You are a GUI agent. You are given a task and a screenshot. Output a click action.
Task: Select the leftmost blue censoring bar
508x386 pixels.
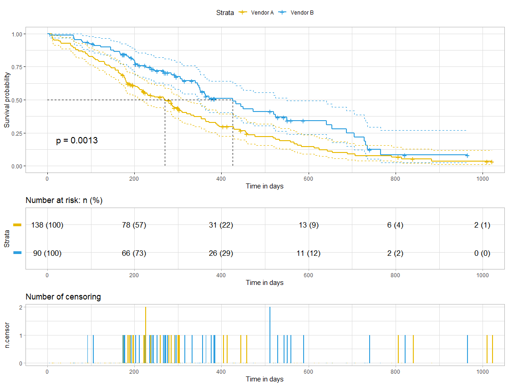(88, 349)
